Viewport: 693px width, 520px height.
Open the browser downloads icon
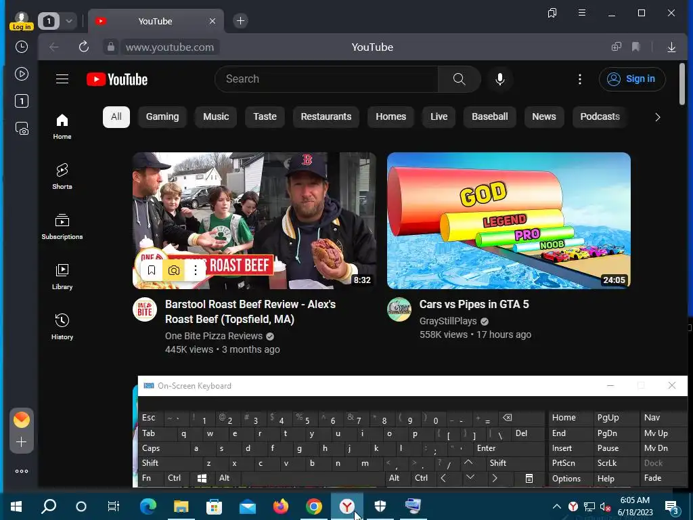[x=671, y=47]
